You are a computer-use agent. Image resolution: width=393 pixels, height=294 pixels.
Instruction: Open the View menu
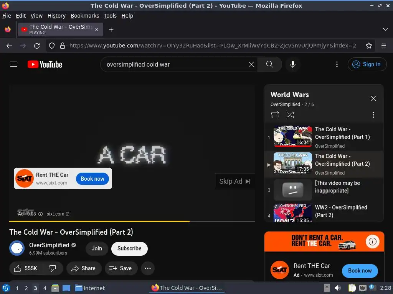click(x=36, y=16)
